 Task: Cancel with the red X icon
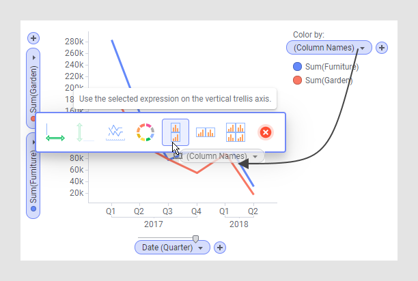(266, 132)
